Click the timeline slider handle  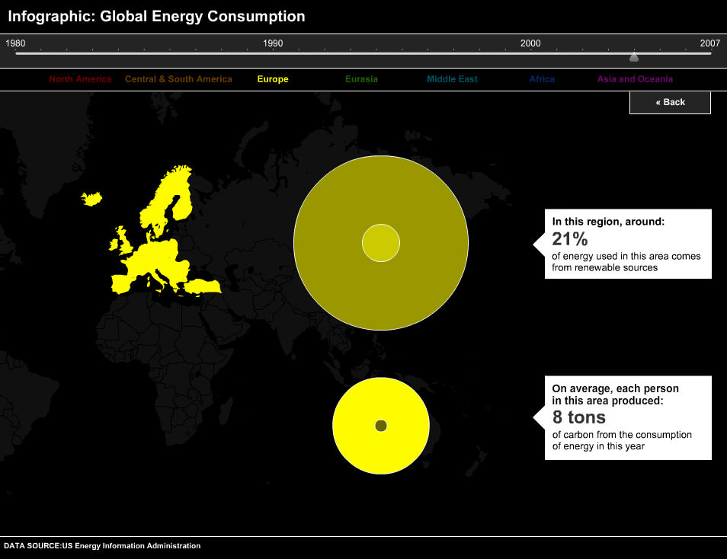(x=634, y=56)
